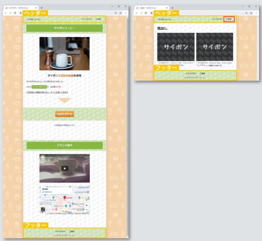
Task: Click footer テイクアウト link in left window
Action: click(x=60, y=231)
